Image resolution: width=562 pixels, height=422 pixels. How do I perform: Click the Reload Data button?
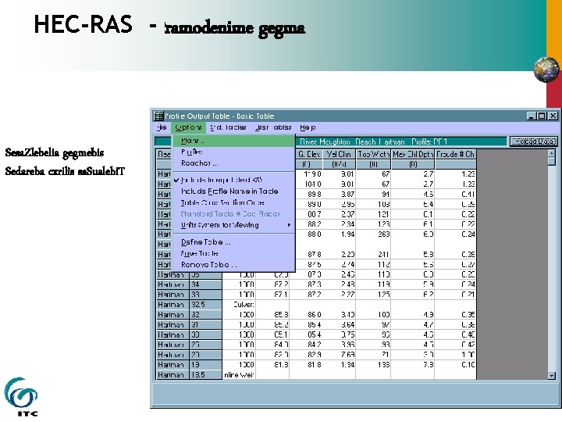tap(533, 141)
